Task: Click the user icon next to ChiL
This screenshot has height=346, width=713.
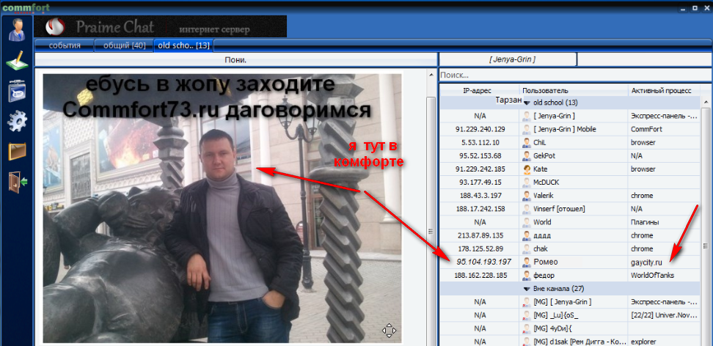Action: coord(527,142)
